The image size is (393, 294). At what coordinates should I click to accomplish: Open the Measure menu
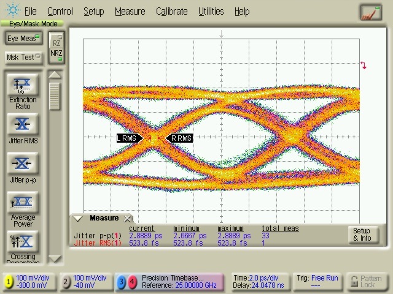point(130,11)
